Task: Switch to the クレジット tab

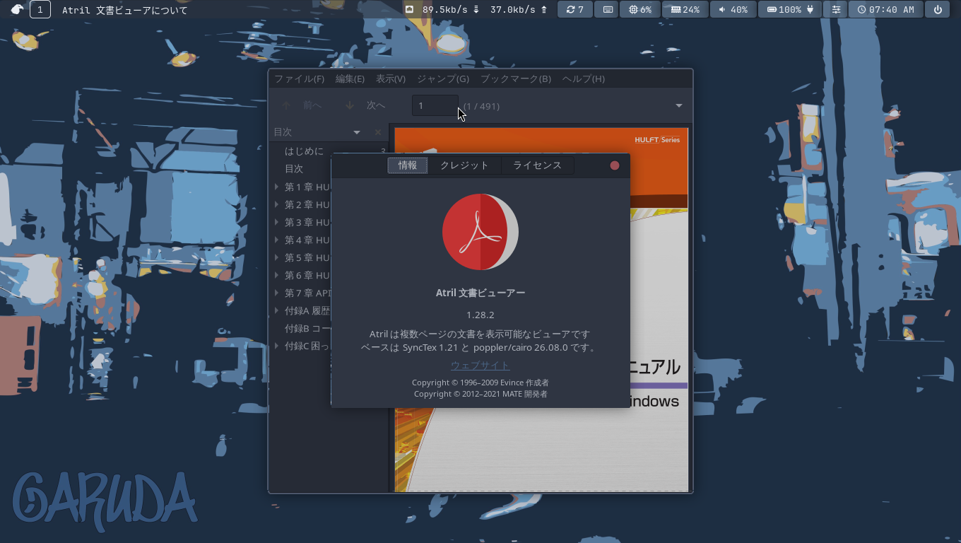Action: (x=464, y=165)
